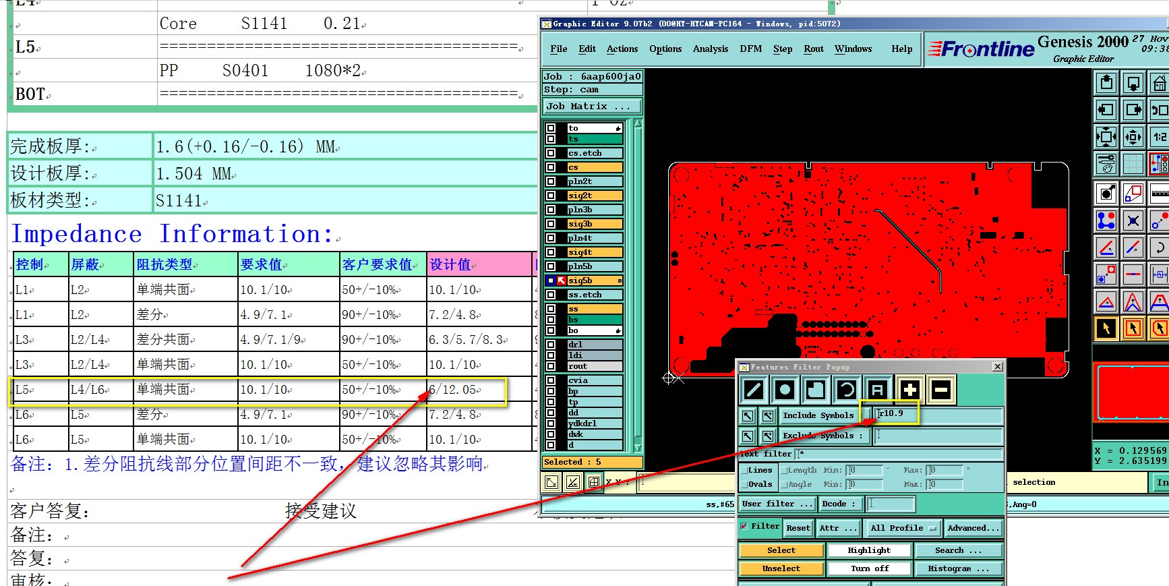
Task: Open the DFM menu
Action: 750,49
